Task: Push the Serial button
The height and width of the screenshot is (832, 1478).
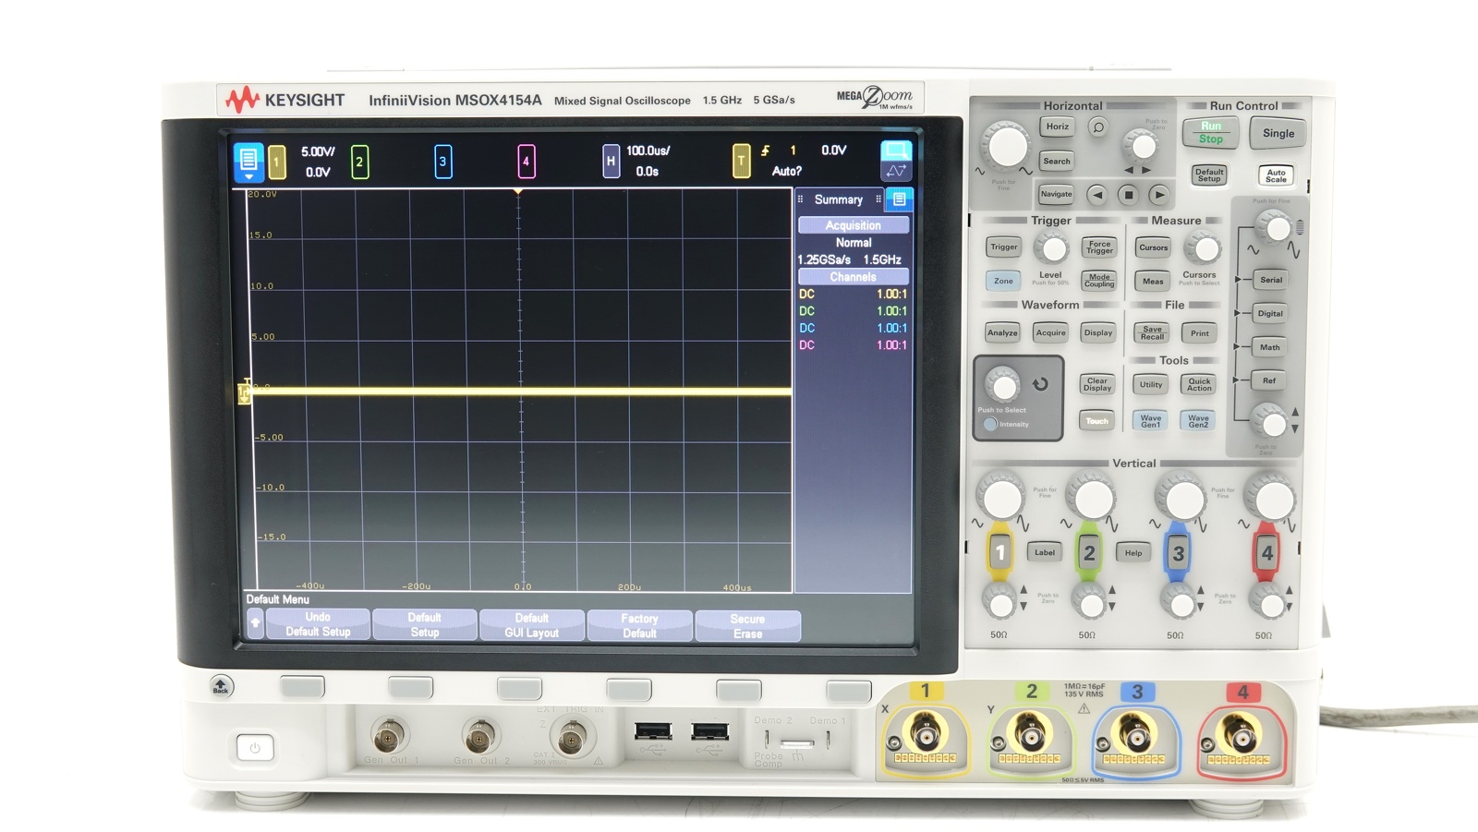Action: pos(1271,280)
